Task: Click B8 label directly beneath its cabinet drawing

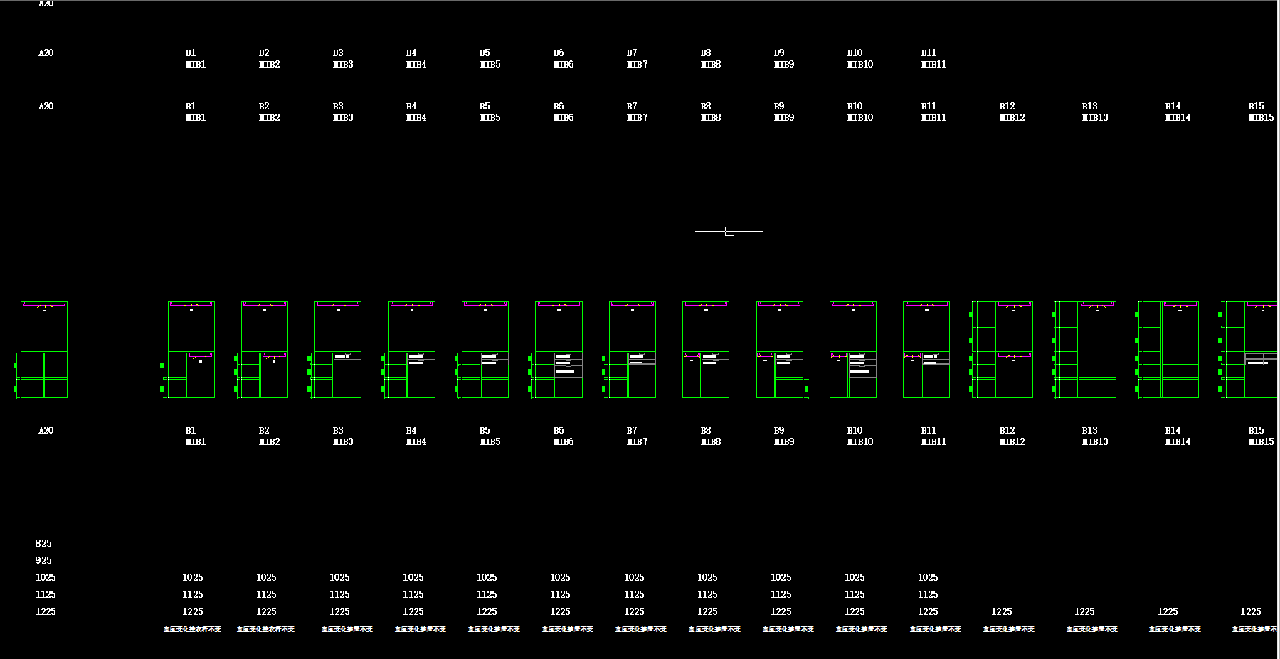Action: point(706,431)
